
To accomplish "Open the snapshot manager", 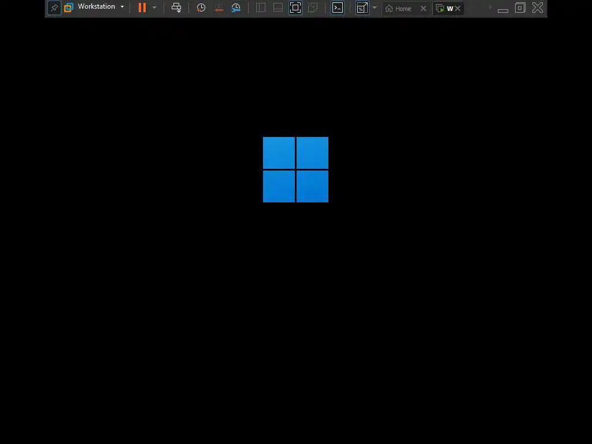I will click(236, 8).
